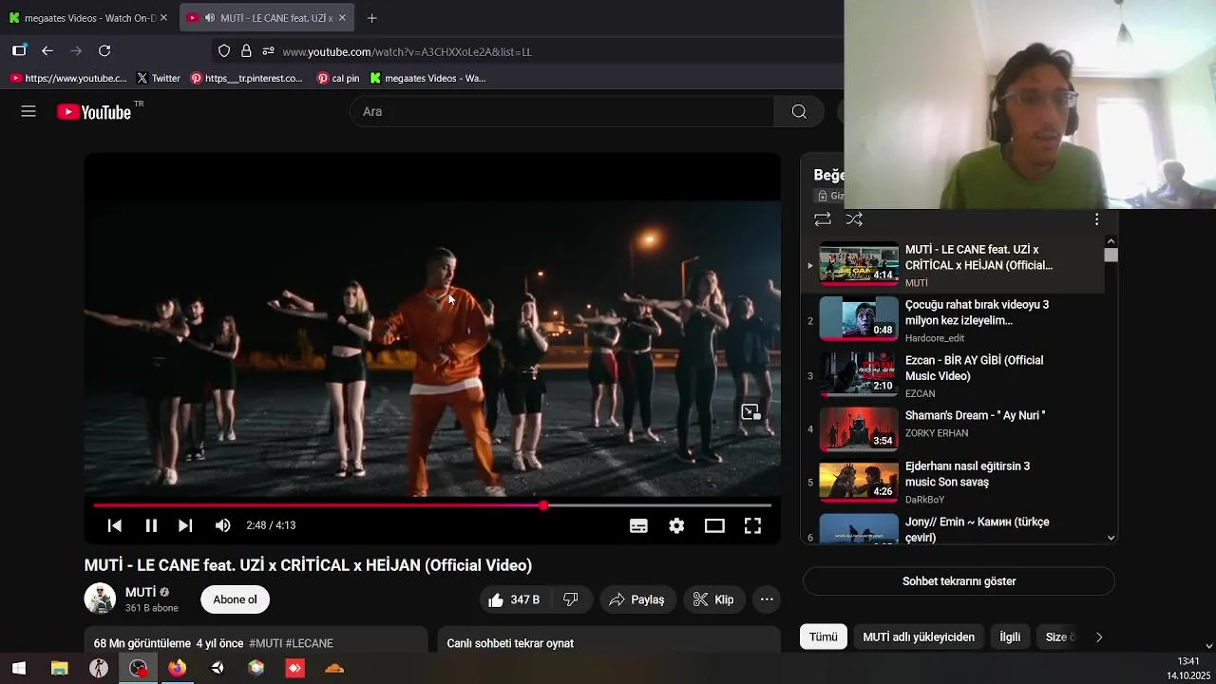Click Canlı sohbeti tekrar oynat text
Screen dimensions: 1216x684
tap(510, 643)
